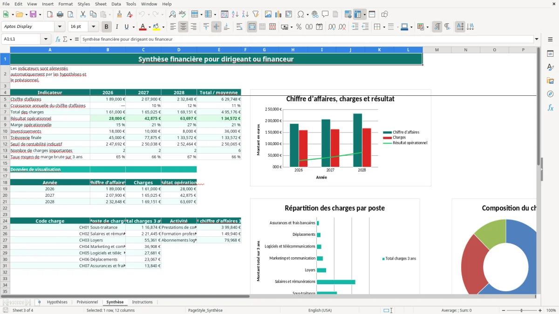Open Find and Replace icon
Screen dimensions: 559x314
pos(172,14)
